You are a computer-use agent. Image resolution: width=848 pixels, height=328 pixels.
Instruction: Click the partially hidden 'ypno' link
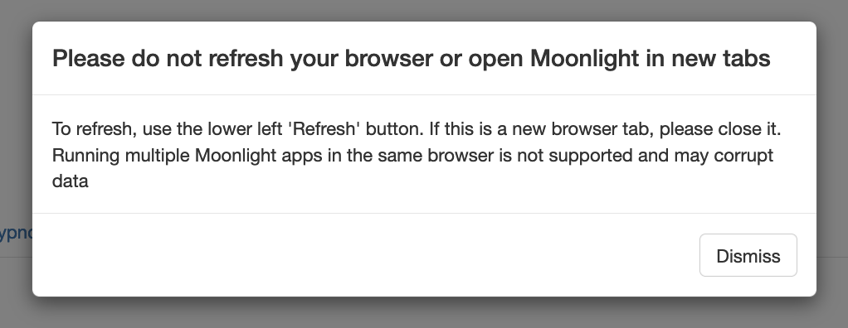17,233
